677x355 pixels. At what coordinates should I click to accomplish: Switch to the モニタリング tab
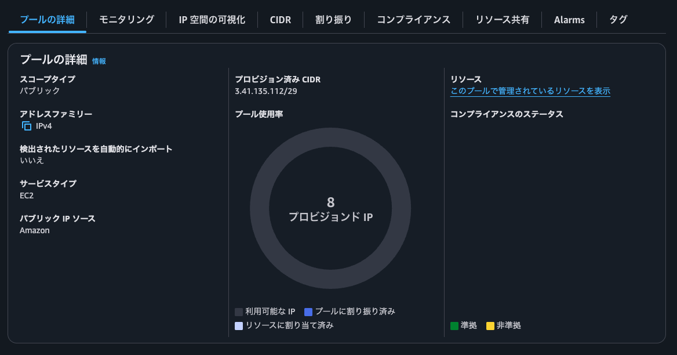point(126,19)
